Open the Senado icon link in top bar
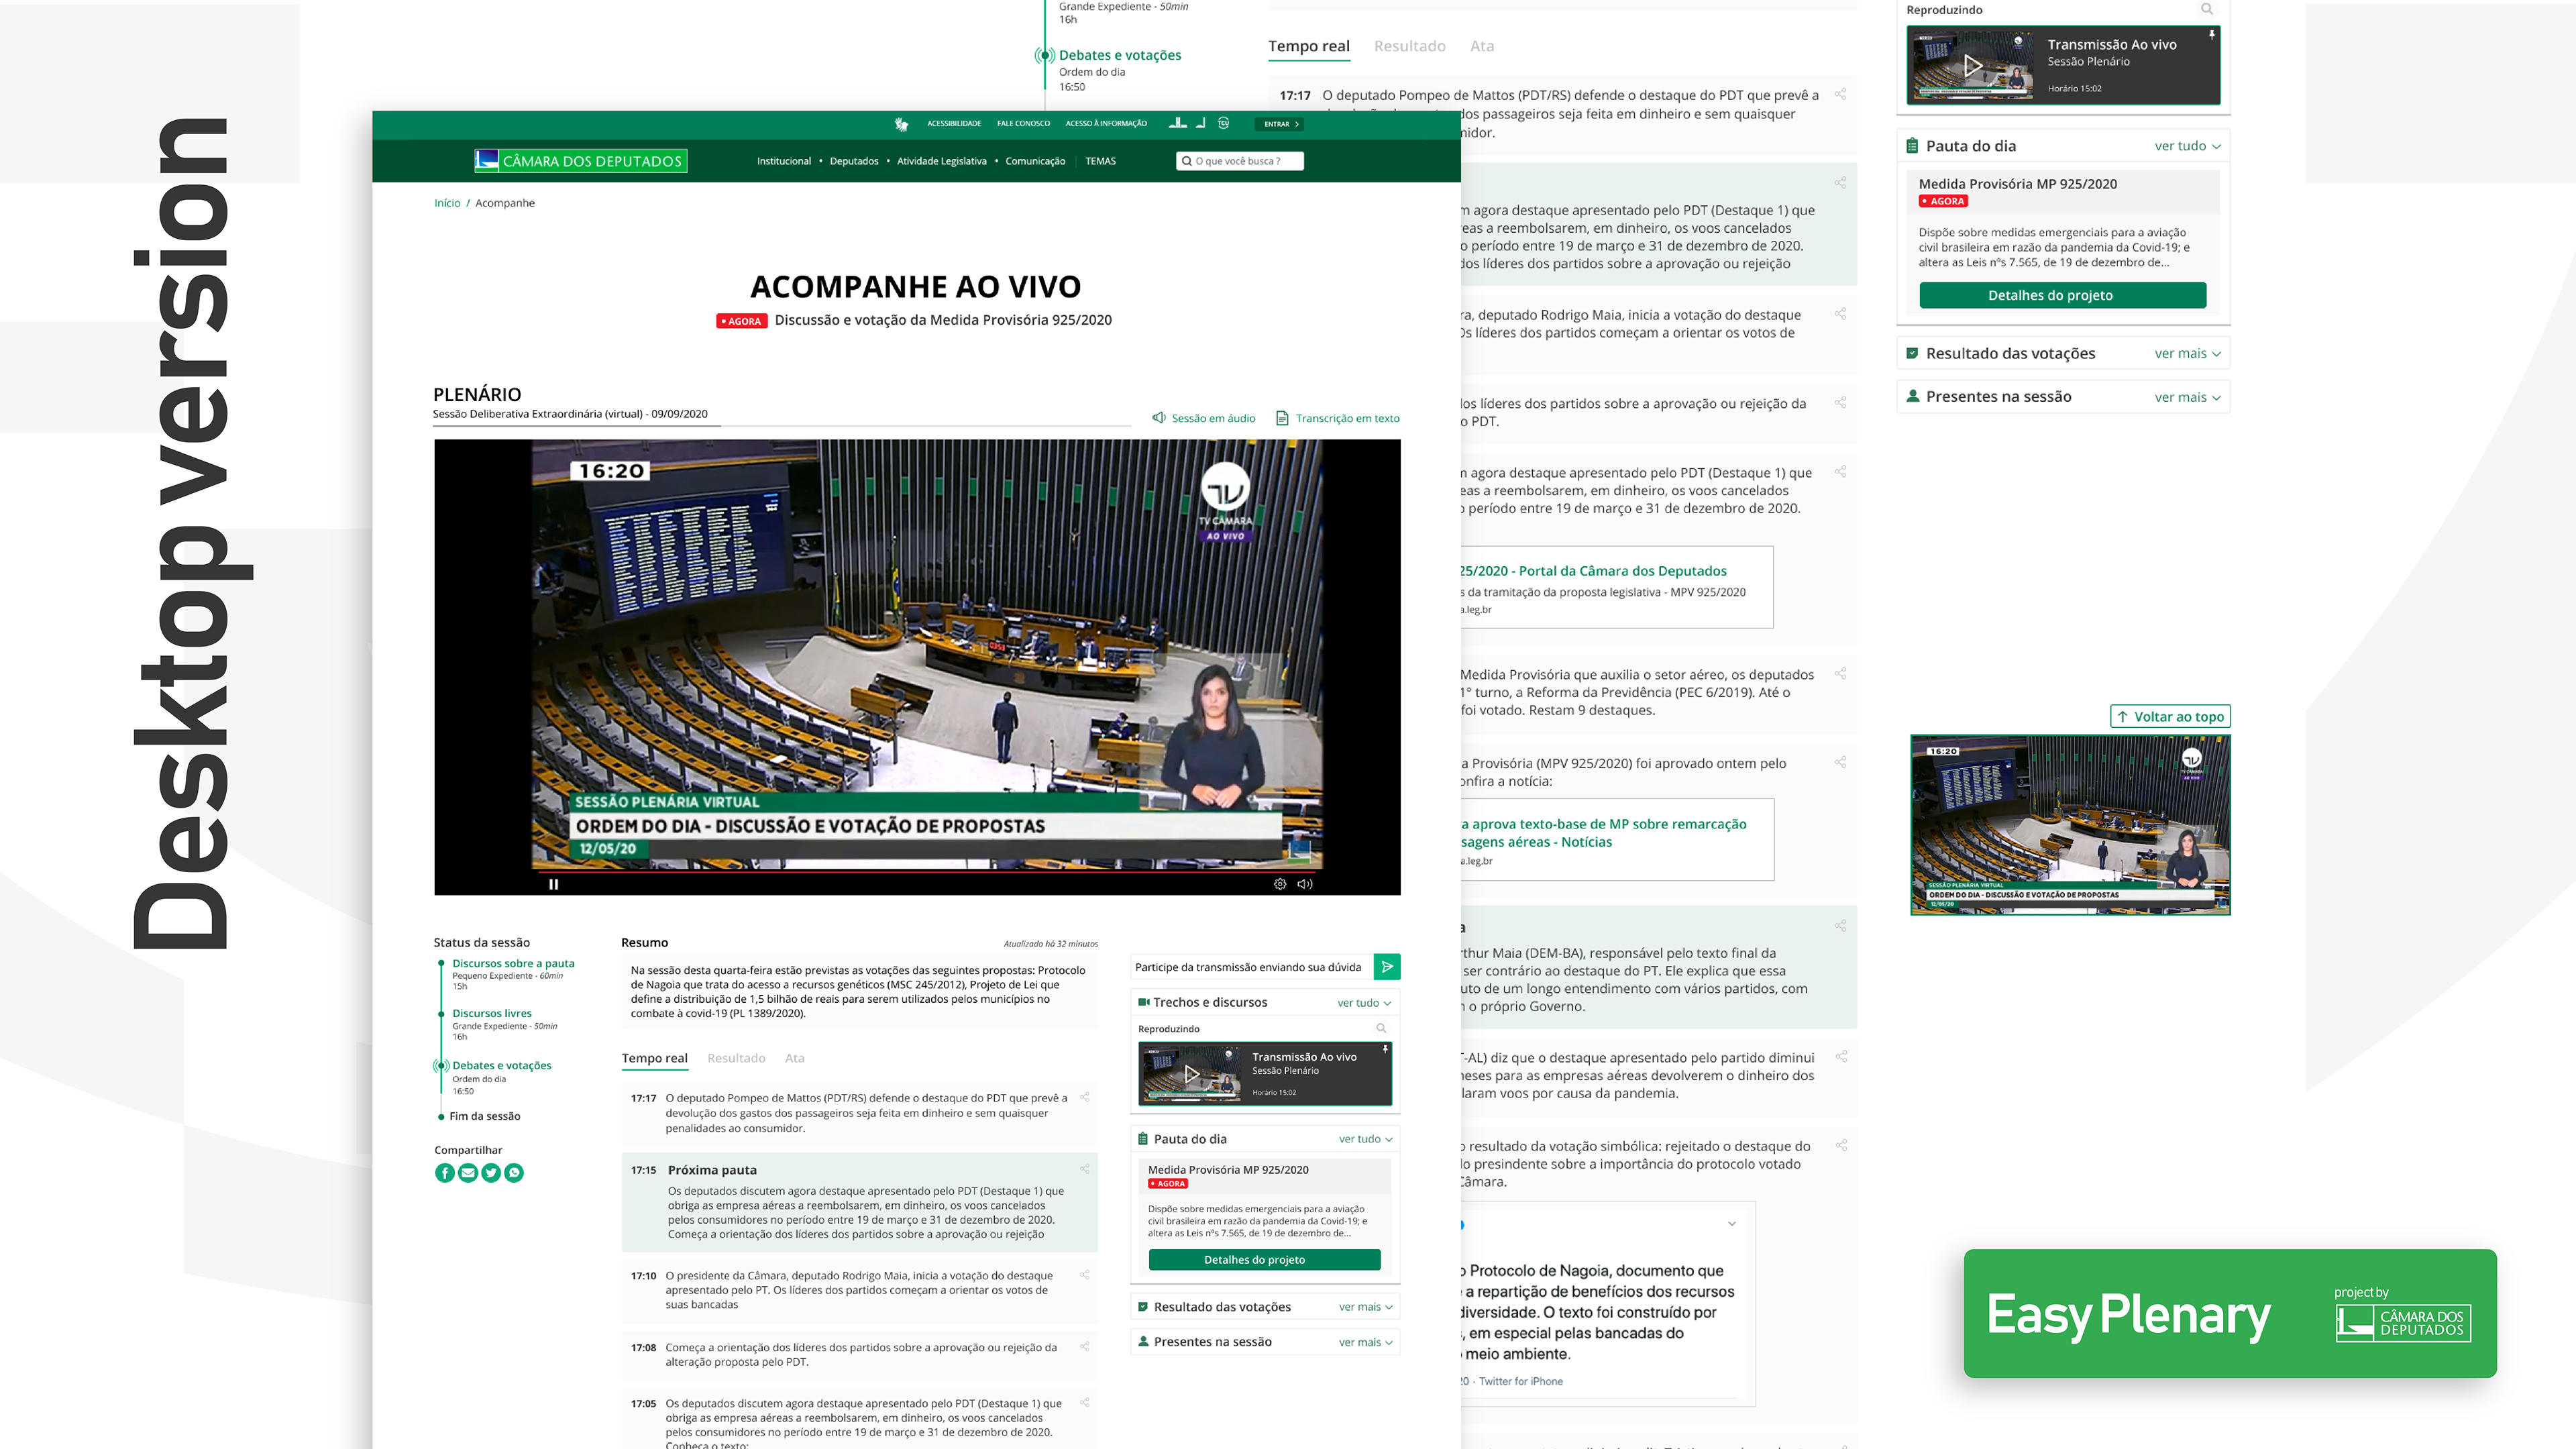 coord(1200,123)
